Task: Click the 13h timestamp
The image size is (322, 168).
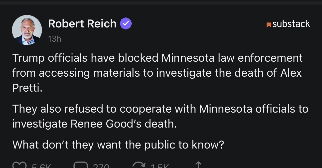Action: coord(55,39)
